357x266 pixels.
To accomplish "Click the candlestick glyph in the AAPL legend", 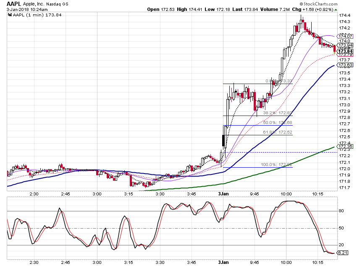I will coord(10,15).
